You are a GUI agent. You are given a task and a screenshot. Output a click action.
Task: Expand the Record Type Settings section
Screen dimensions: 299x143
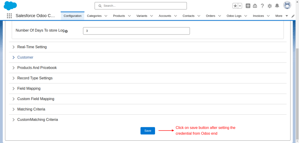coord(148,78)
